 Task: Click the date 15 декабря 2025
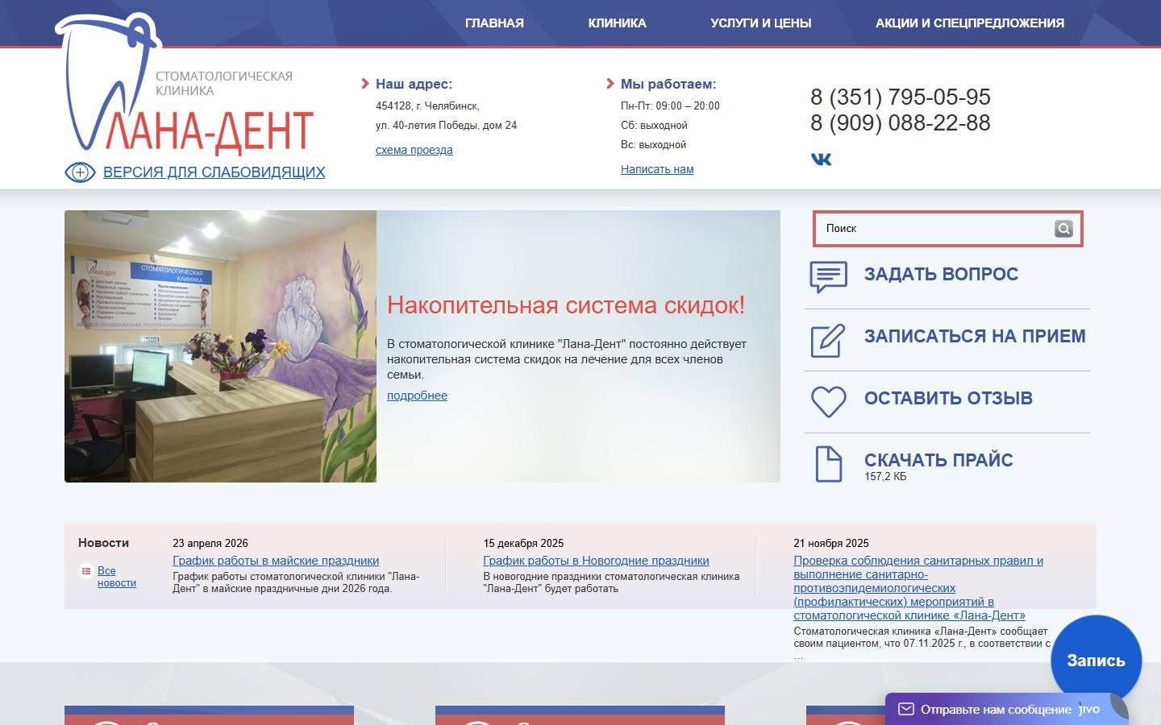tap(523, 544)
